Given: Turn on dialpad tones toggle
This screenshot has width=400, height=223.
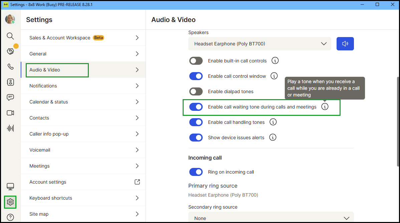Looking at the screenshot, I should [196, 91].
